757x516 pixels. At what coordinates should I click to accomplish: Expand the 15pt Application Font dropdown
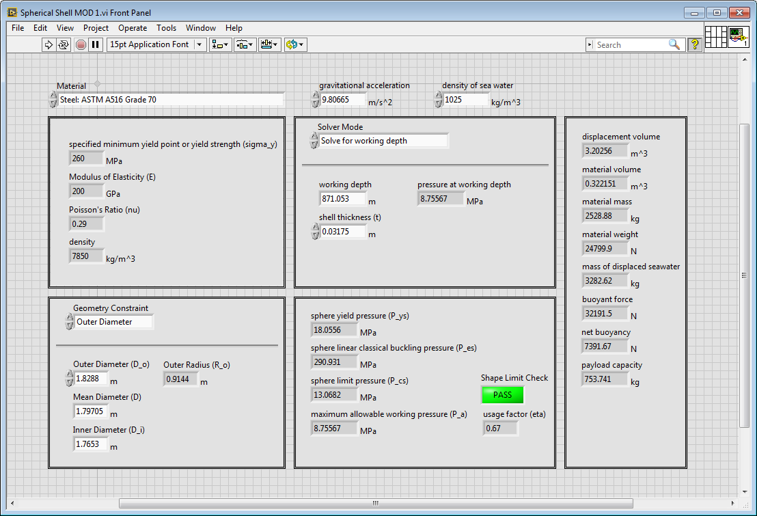coord(199,44)
